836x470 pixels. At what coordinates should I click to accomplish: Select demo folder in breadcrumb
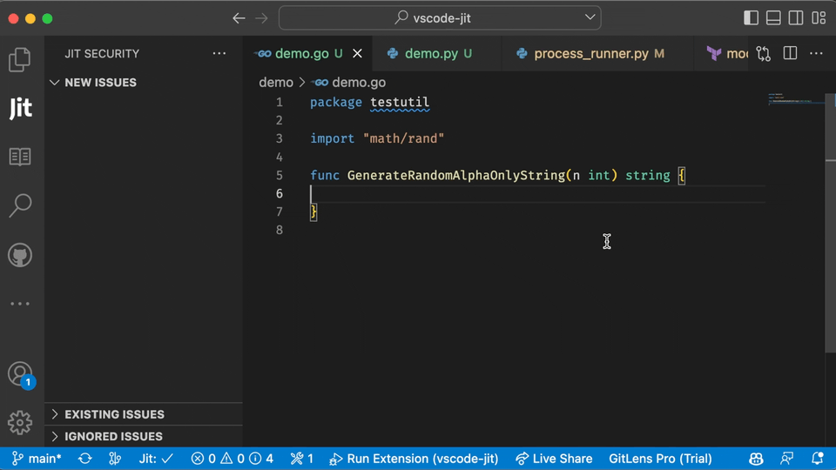(276, 83)
